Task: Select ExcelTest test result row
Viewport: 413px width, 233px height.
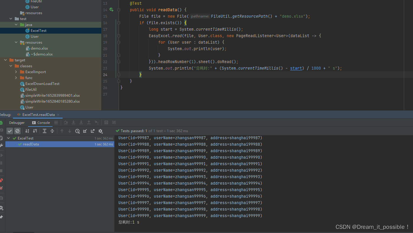Action: 60,138
